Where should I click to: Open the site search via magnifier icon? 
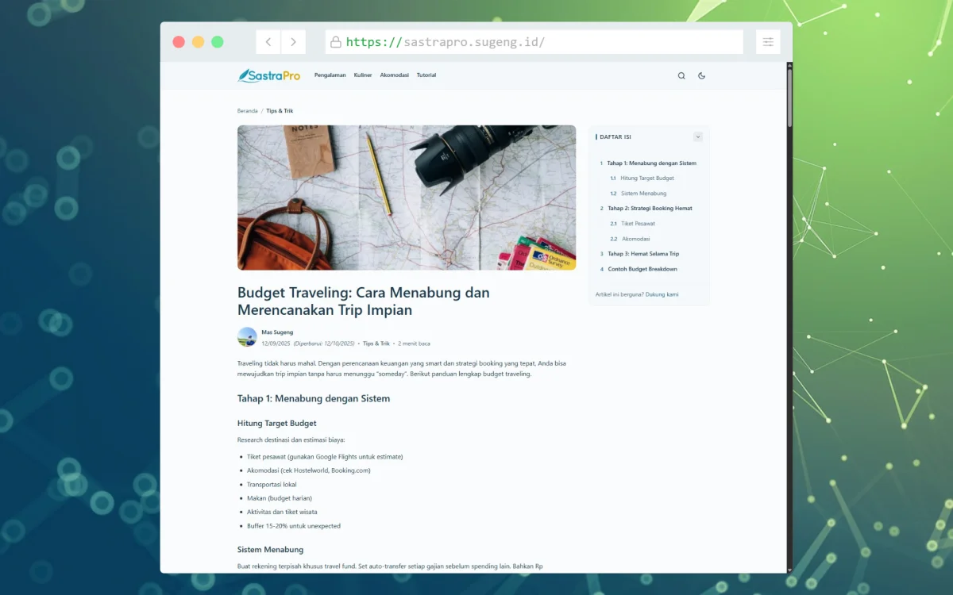681,75
